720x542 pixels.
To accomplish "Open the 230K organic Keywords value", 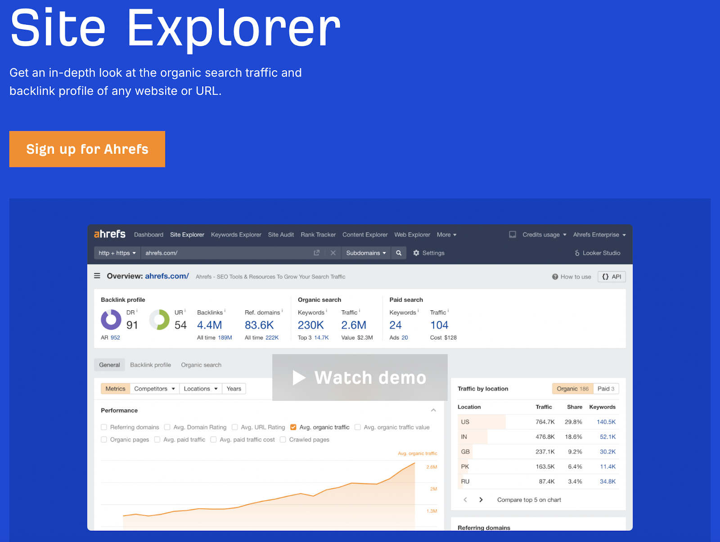I will pyautogui.click(x=311, y=325).
